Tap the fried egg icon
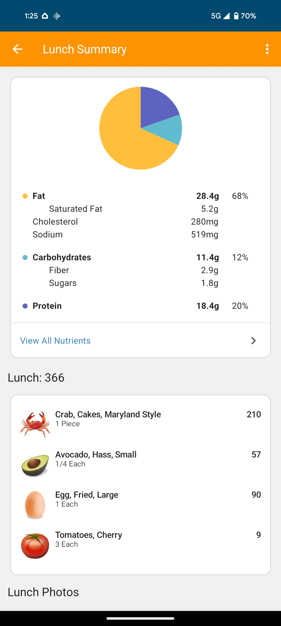Image resolution: width=281 pixels, height=626 pixels. [35, 505]
